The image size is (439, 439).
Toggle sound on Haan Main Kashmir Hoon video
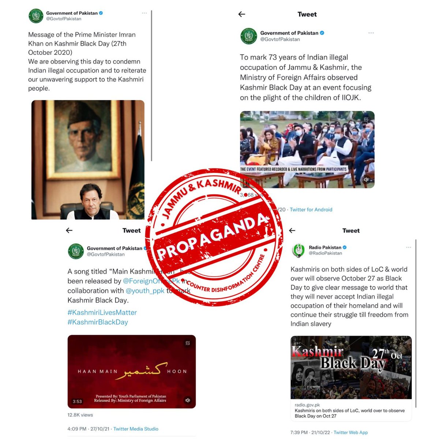[x=188, y=400]
